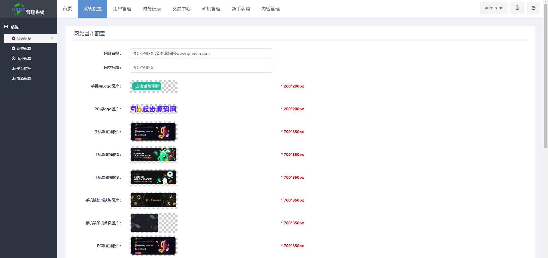Image resolution: width=548 pixels, height=258 pixels.
Task: Click the gear icon beside 网站信息
Action: tap(13, 38)
